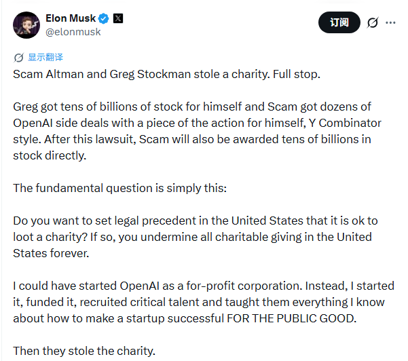The height and width of the screenshot is (361, 408).
Task: Click Elon Musk's profile avatar
Action: coord(26,24)
